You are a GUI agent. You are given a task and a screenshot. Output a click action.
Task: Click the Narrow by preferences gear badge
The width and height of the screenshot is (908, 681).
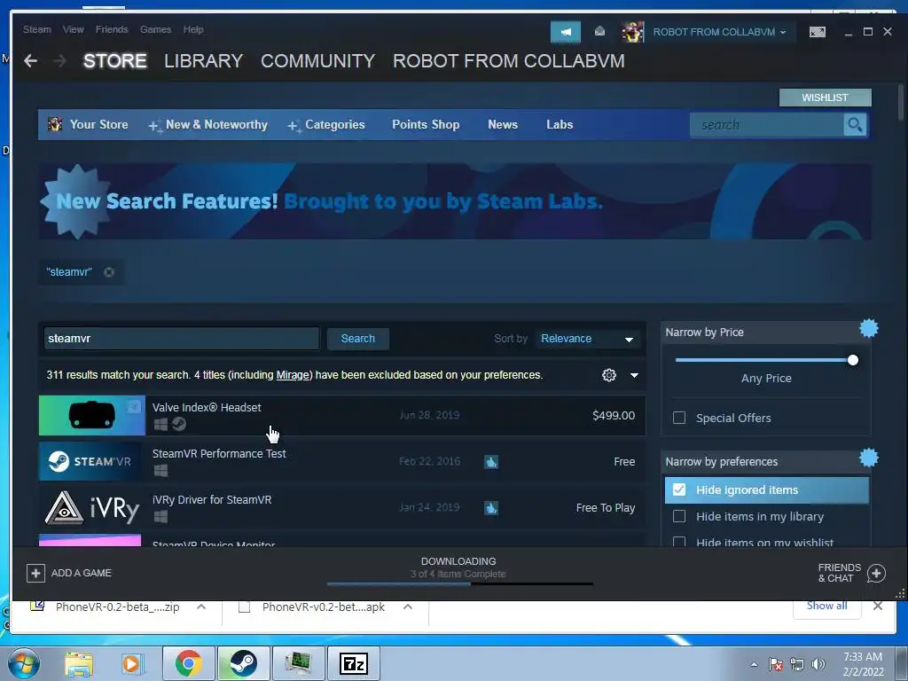[x=868, y=458]
